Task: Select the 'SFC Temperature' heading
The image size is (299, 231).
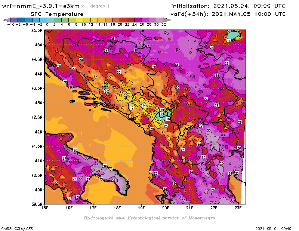Action: 57,14
